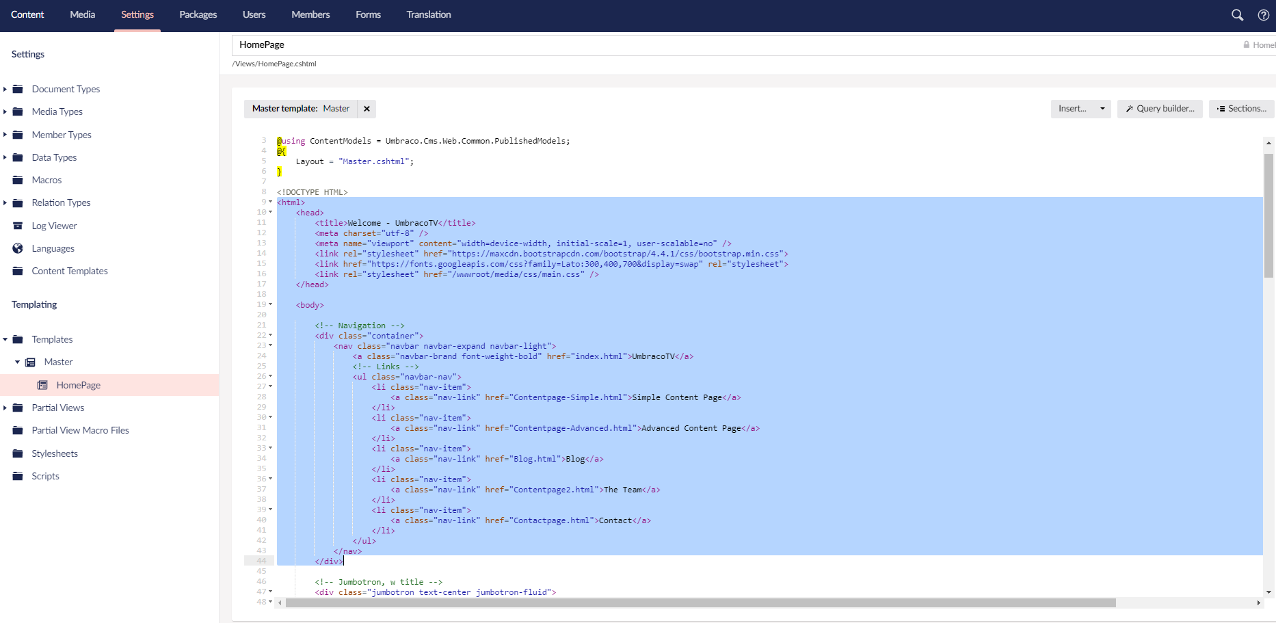Image resolution: width=1276 pixels, height=623 pixels.
Task: Click the editor scroll up arrow
Action: 1268,143
